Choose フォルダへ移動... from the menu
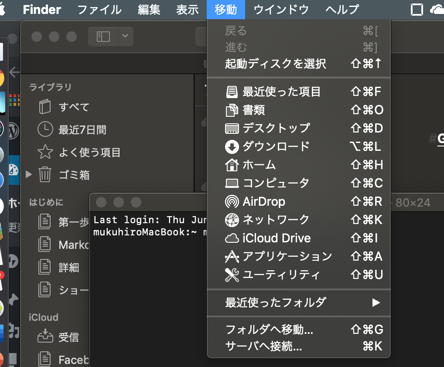Viewport: 444px width, 367px height. pyautogui.click(x=299, y=330)
